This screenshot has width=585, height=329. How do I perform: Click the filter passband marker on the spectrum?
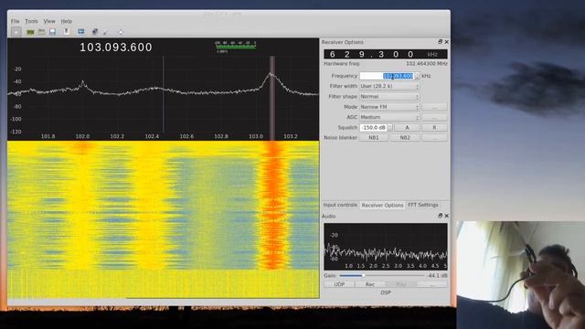pyautogui.click(x=272, y=98)
